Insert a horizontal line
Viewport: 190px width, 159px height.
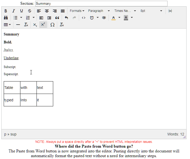pos(18,25)
